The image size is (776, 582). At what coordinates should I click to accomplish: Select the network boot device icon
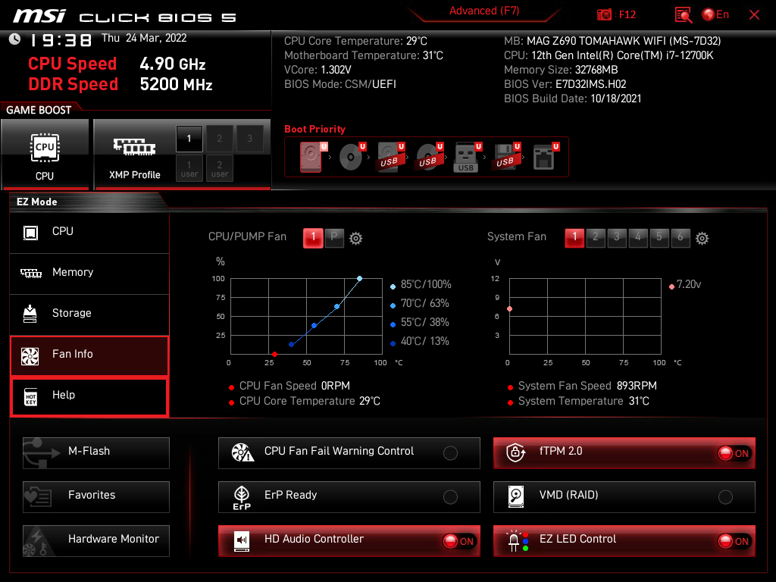[x=546, y=156]
